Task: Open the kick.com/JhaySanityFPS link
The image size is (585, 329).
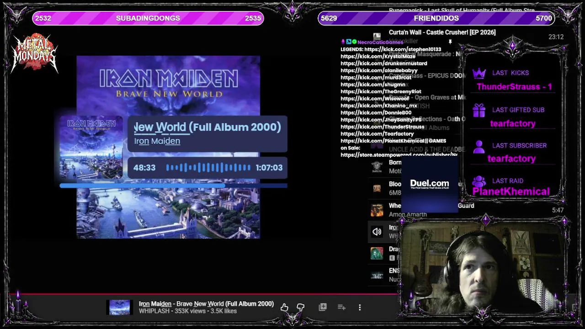Action: pyautogui.click(x=381, y=120)
